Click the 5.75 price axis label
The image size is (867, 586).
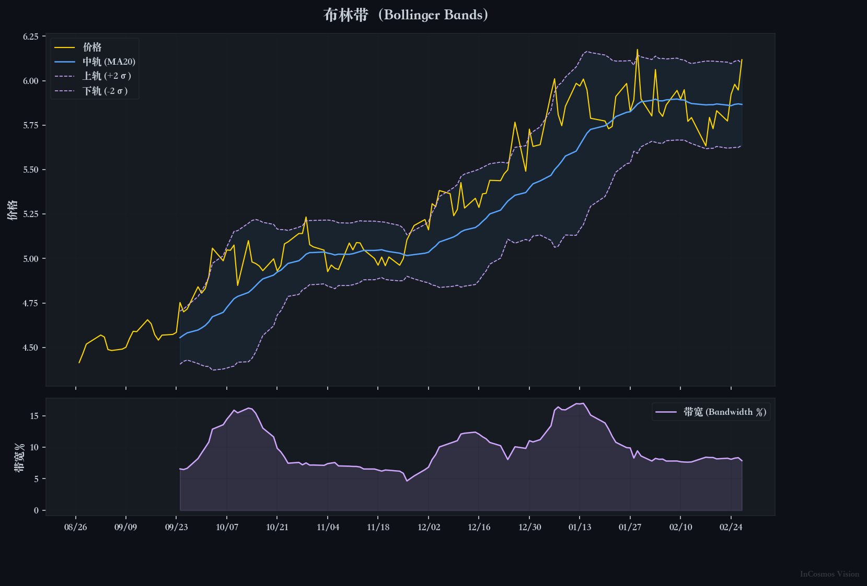click(x=30, y=125)
